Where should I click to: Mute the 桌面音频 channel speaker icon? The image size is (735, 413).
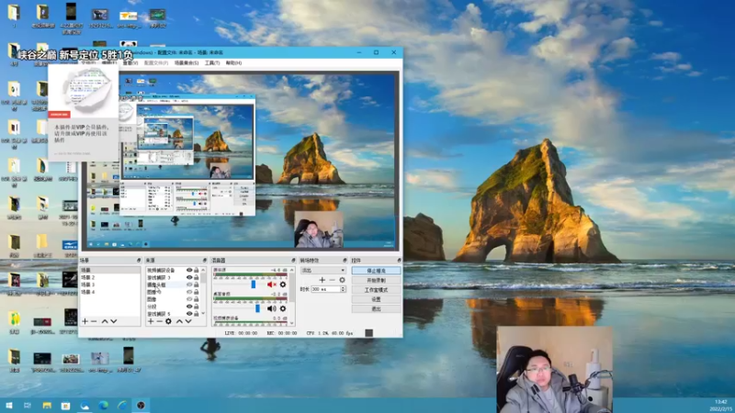pos(271,308)
